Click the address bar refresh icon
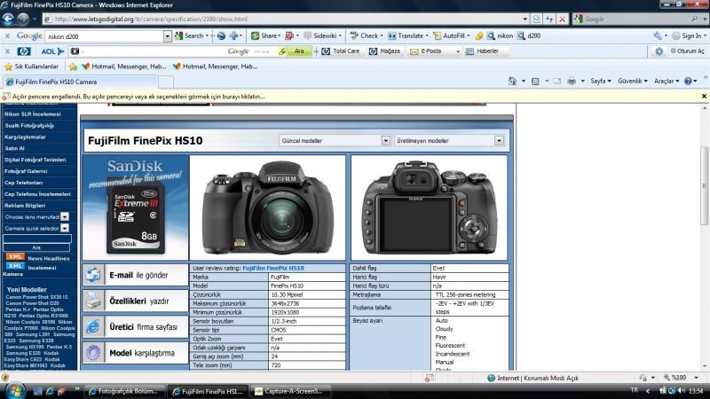This screenshot has width=710, height=399. 549,19
